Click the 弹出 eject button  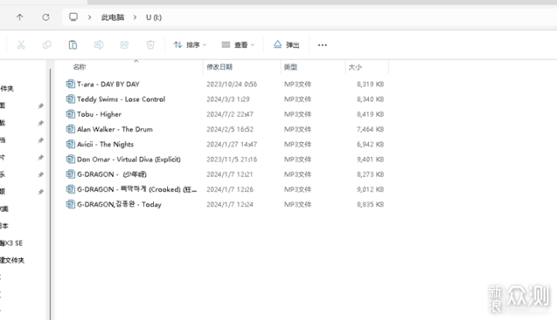tap(286, 45)
